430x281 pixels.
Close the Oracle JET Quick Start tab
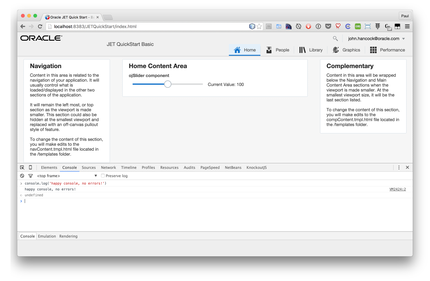tap(98, 17)
